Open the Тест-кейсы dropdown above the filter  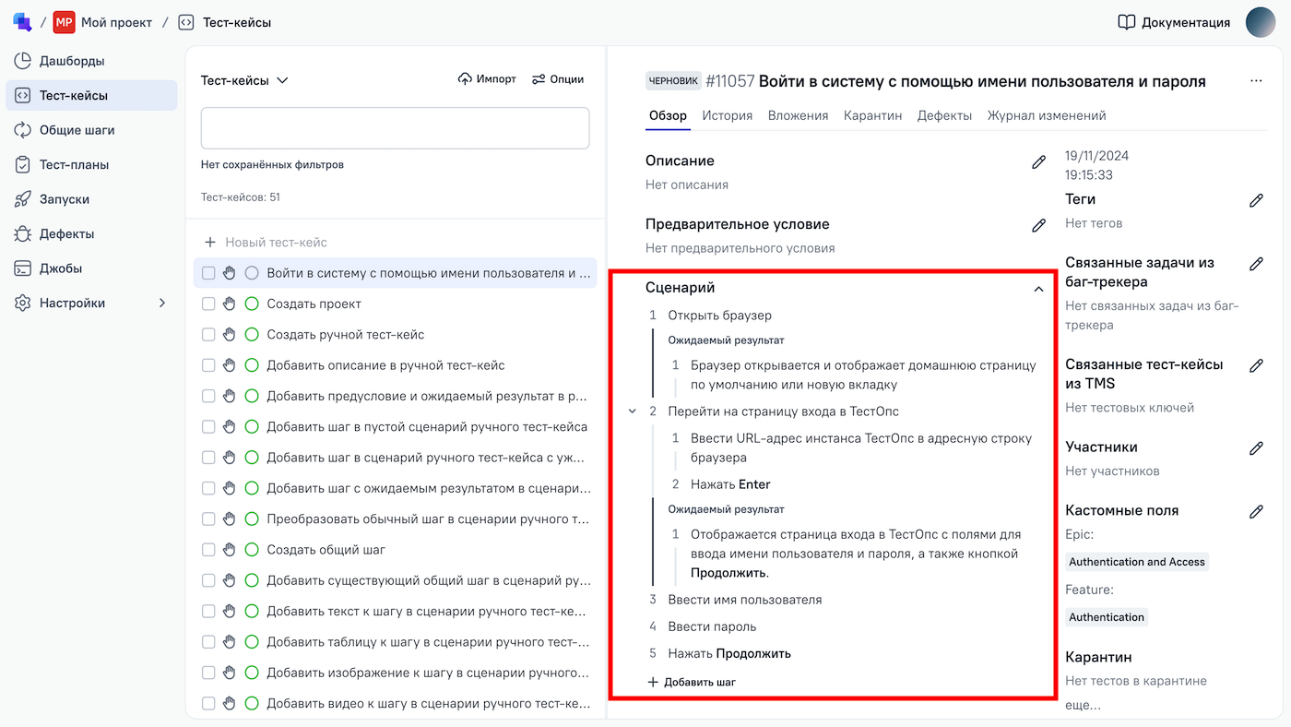click(244, 80)
